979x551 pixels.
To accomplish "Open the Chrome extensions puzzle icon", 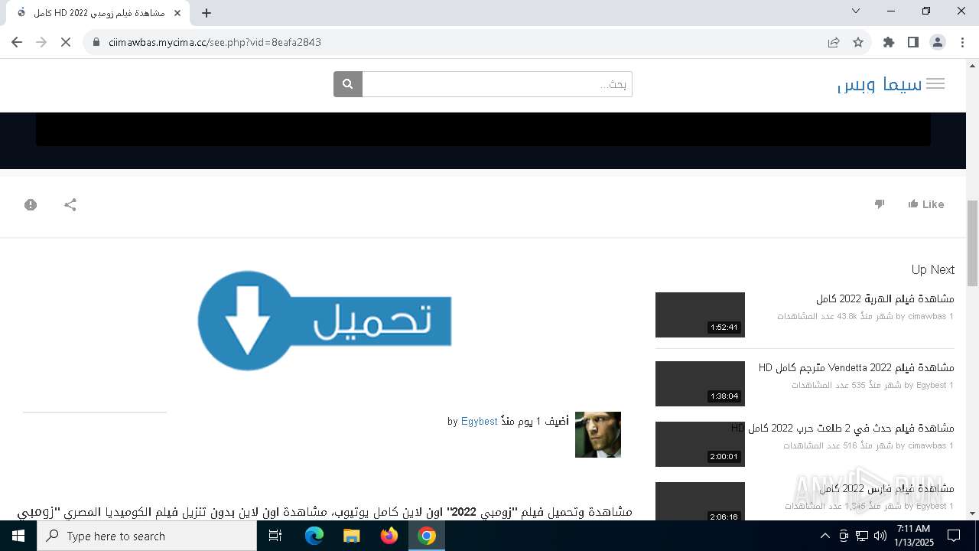I will (889, 42).
